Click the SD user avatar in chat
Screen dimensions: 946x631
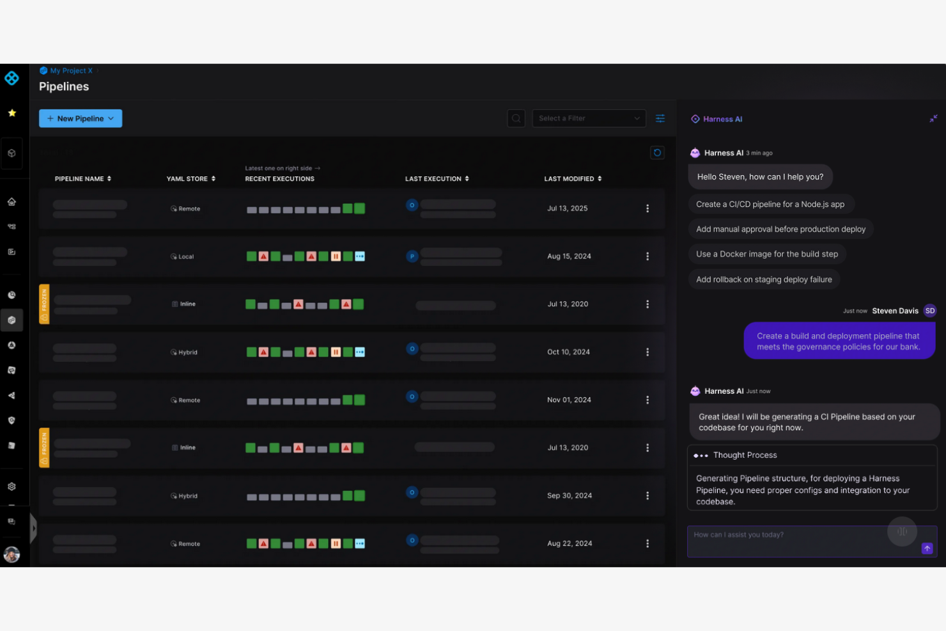[x=930, y=311]
